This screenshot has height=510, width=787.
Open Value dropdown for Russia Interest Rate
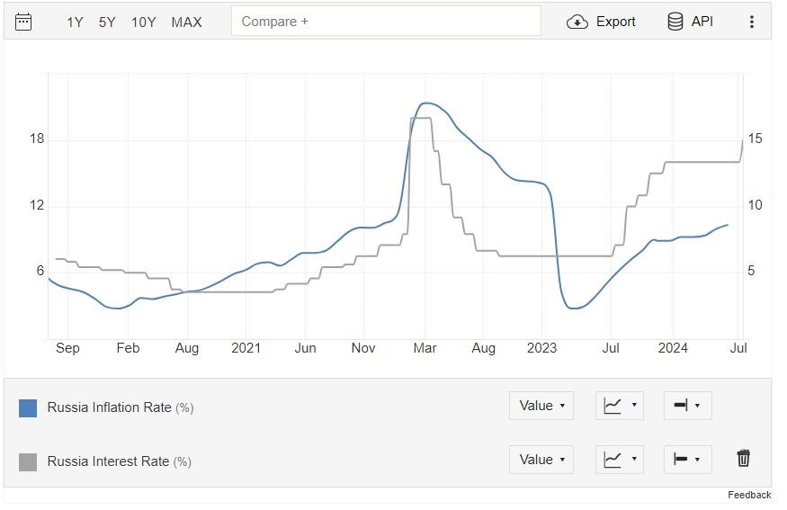(x=541, y=460)
